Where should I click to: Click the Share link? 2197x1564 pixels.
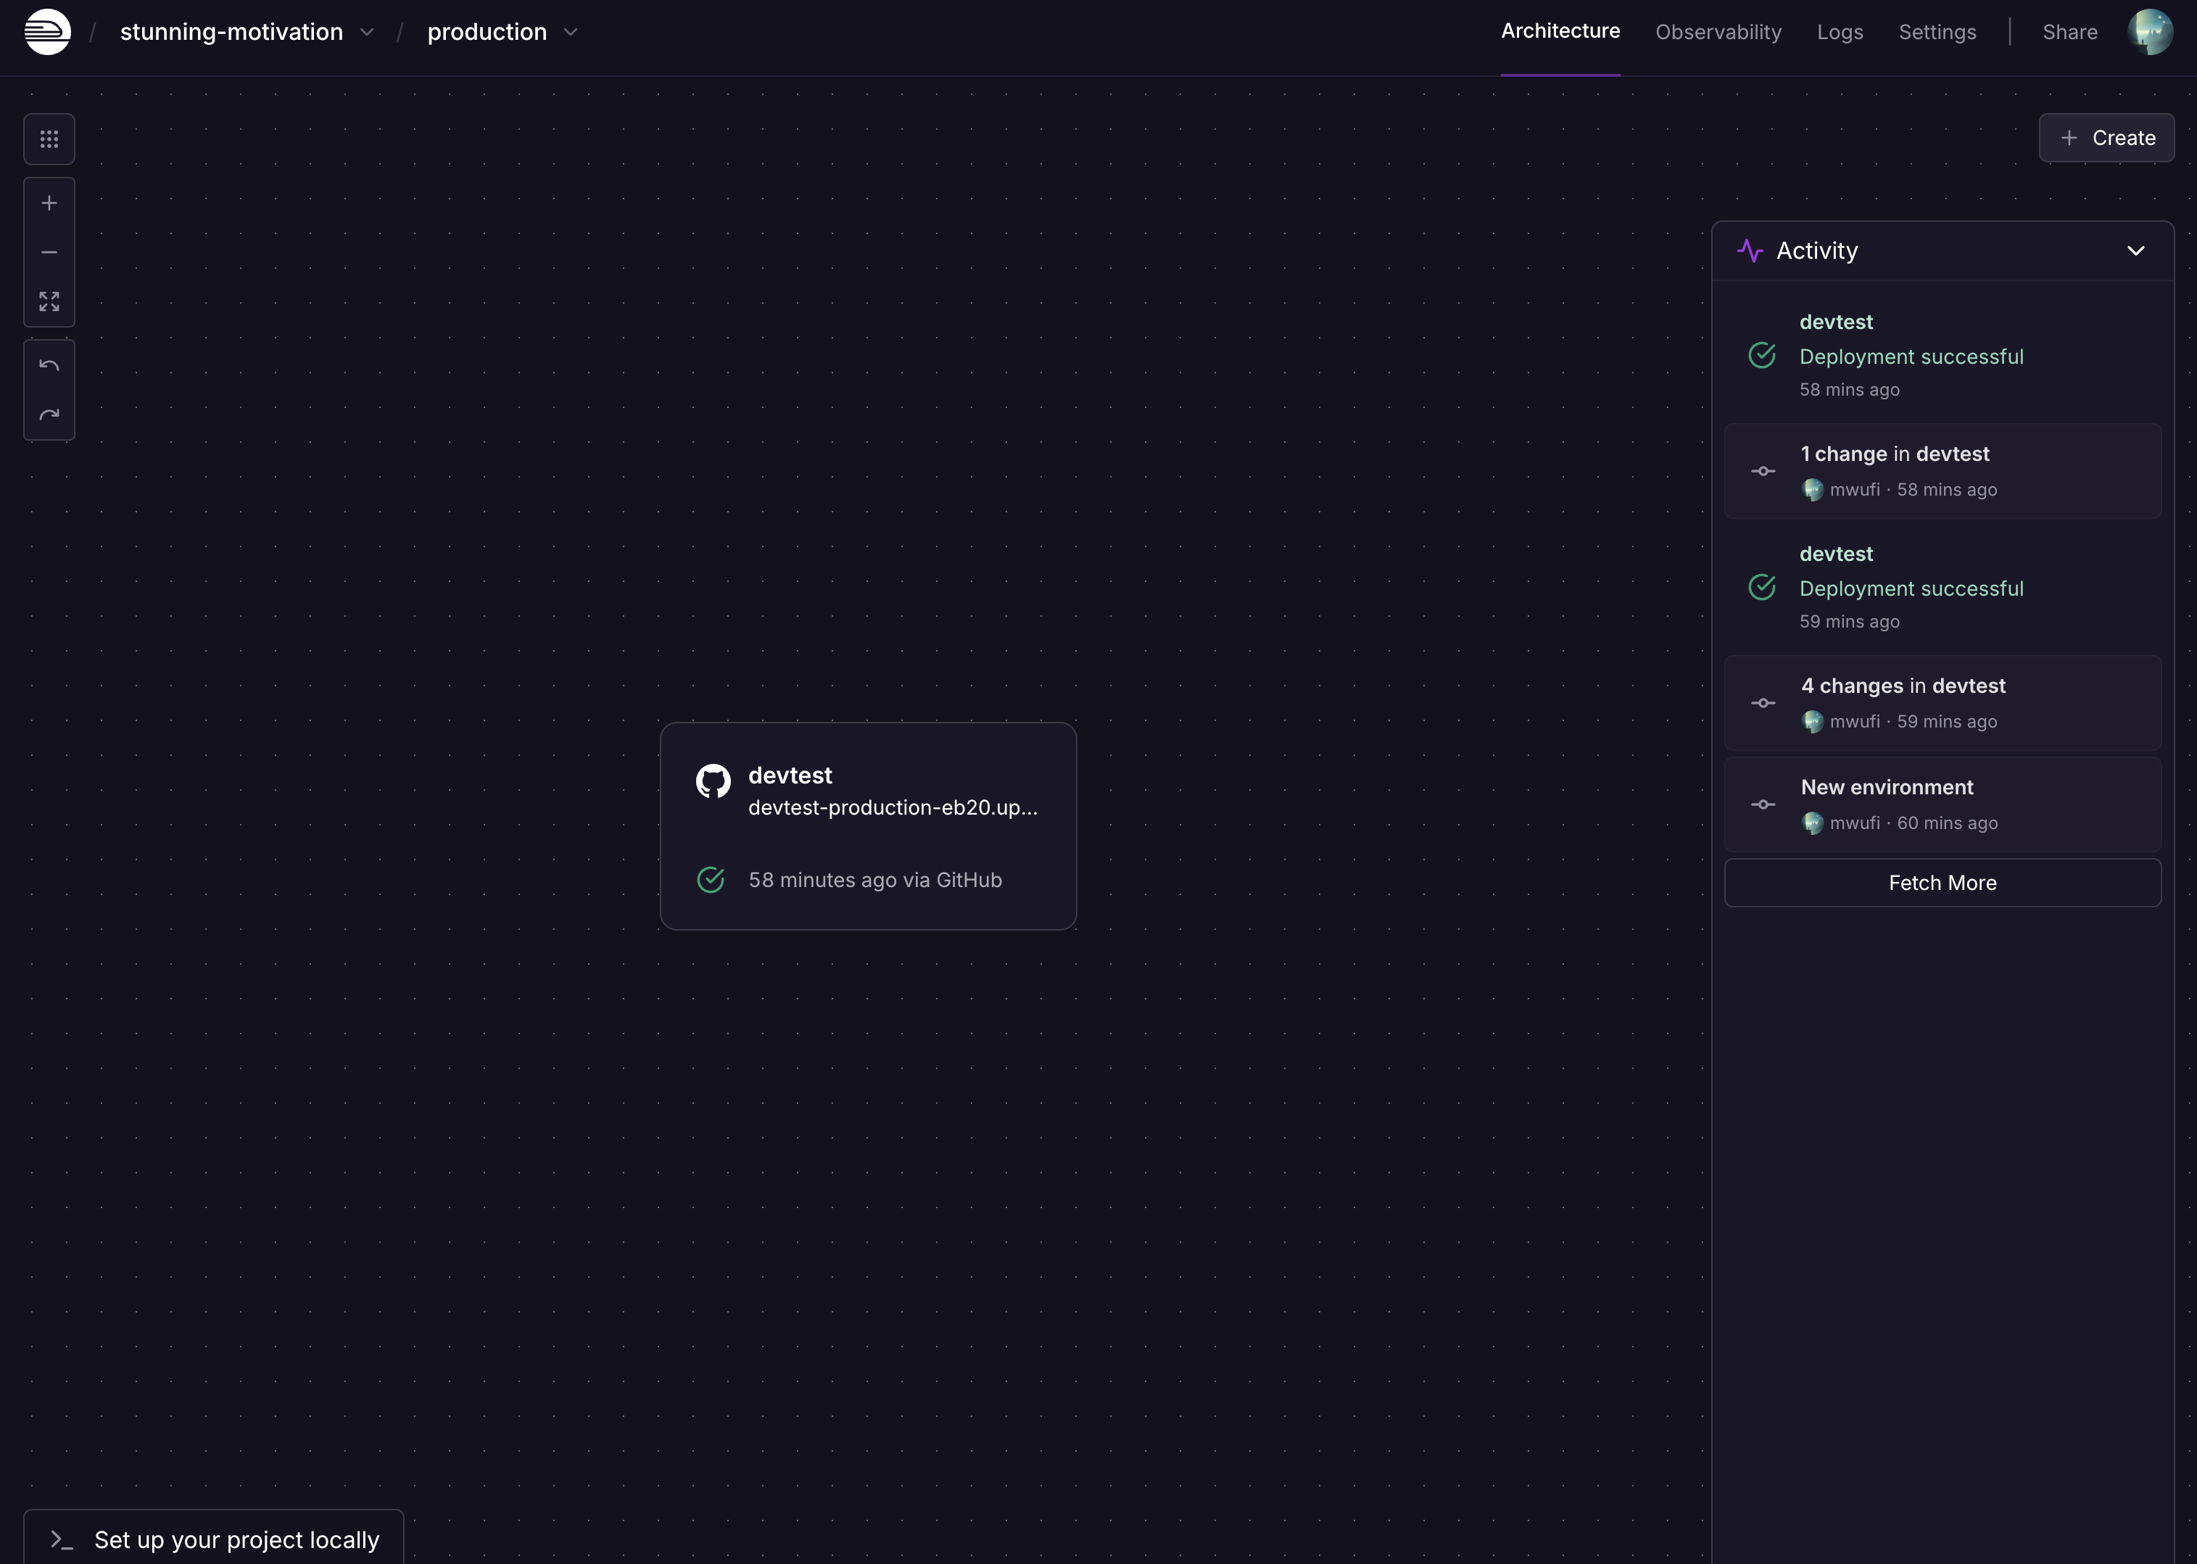[2069, 32]
